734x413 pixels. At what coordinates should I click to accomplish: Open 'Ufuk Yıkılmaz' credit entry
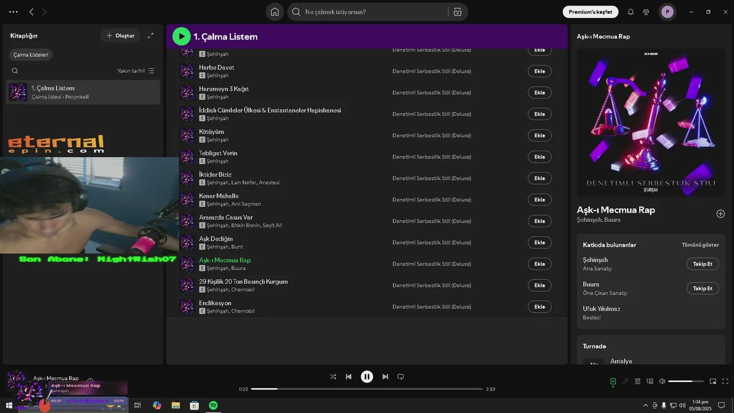click(x=602, y=309)
